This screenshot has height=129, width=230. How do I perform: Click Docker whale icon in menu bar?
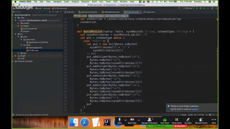pyautogui.click(x=144, y=1)
